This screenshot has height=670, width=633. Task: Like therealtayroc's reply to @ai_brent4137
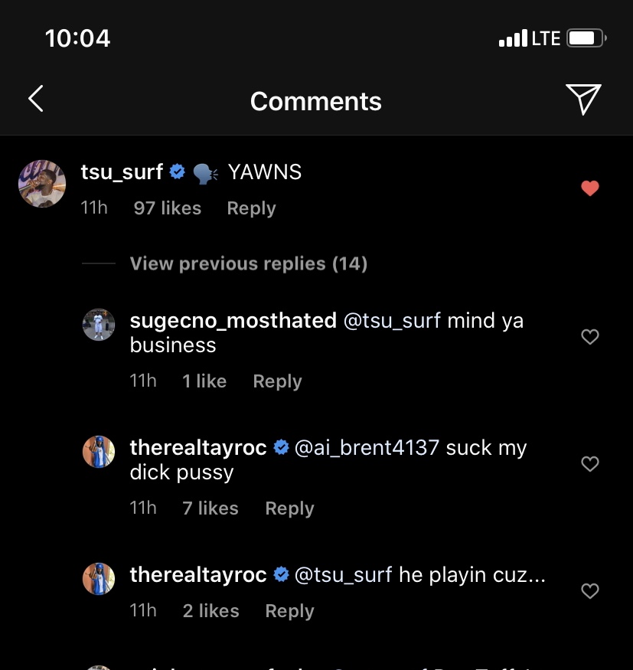589,464
